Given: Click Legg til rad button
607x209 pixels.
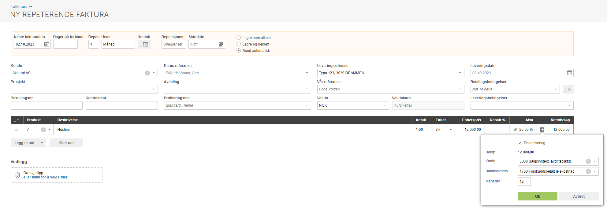Looking at the screenshot, I should pyautogui.click(x=24, y=143).
